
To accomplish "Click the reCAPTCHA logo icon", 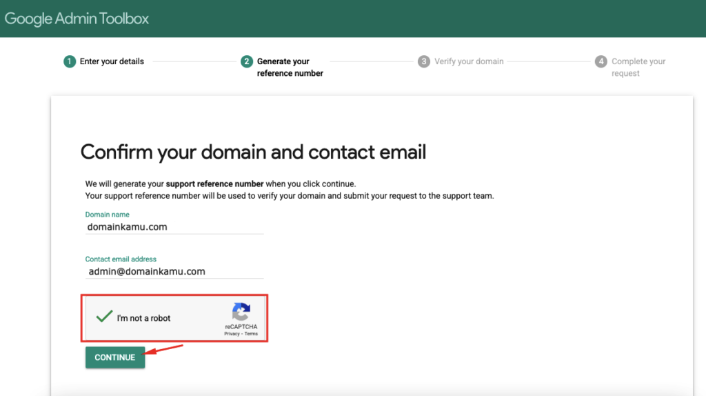I will pos(241,312).
